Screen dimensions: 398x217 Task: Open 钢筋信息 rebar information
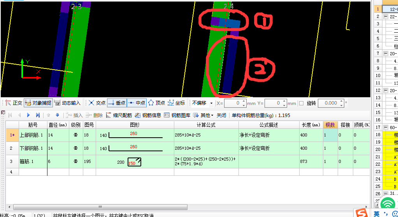[x=148, y=115]
